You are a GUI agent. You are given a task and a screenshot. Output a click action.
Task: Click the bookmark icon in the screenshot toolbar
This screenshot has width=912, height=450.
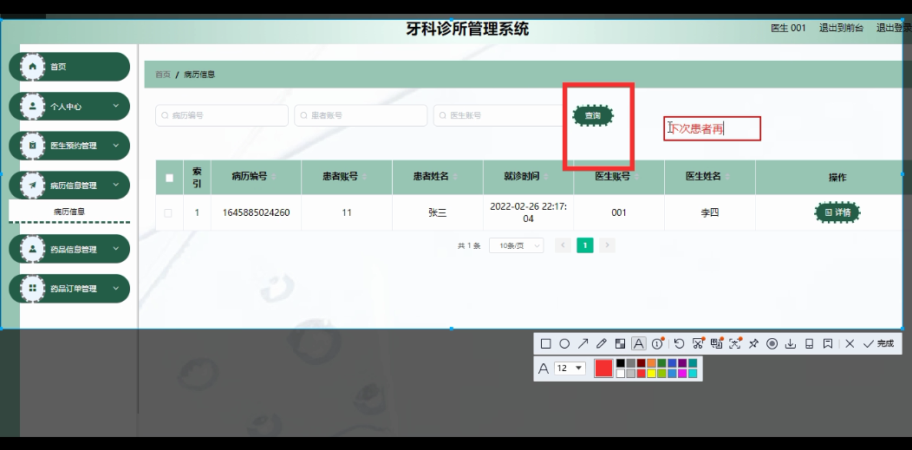click(x=828, y=343)
